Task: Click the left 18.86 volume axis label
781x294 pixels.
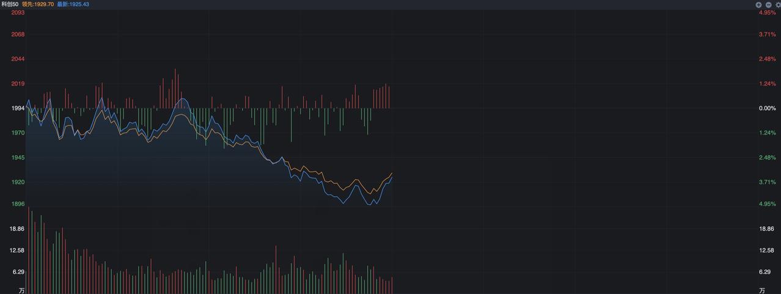Action: point(16,229)
